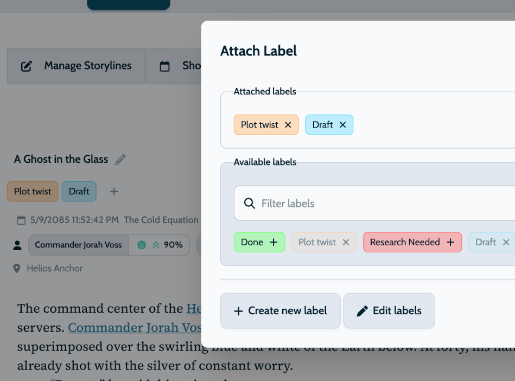Click the magnifying glass in the filter labels field
The height and width of the screenshot is (381, 515).
(x=249, y=203)
